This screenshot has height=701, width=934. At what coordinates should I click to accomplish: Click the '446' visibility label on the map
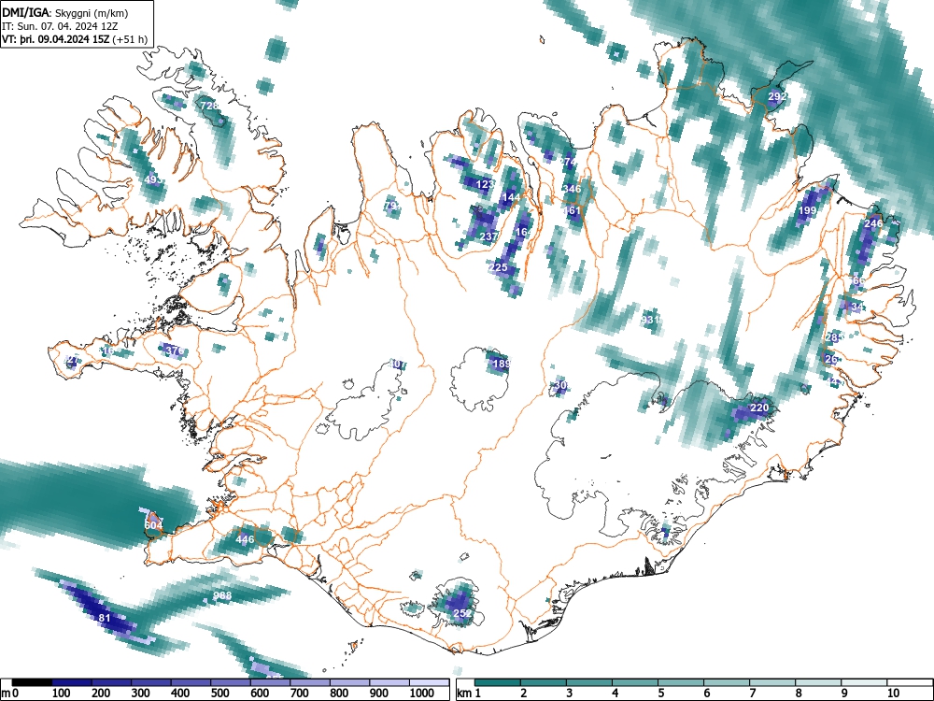[x=245, y=539]
